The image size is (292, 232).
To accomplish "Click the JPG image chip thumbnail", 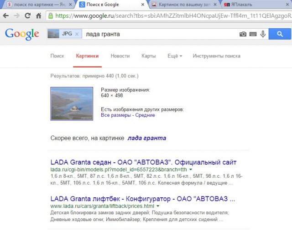I will coord(53,34).
